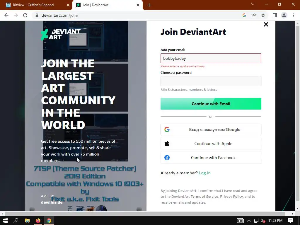Image resolution: width=300 pixels, height=225 pixels.
Task: Click horizontal scrollbar left arrow
Action: pyautogui.click(x=2, y=214)
